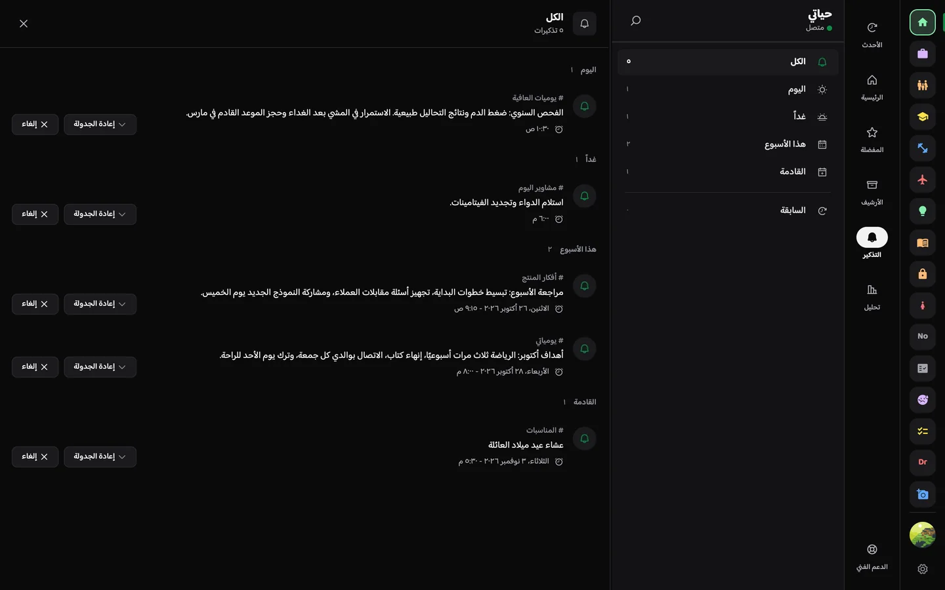This screenshot has height=590, width=945.
Task: Click the search magnifier icon
Action: [x=635, y=21]
